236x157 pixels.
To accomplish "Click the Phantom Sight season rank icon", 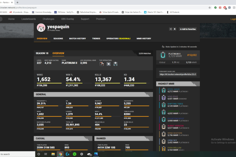I will pos(164,120).
